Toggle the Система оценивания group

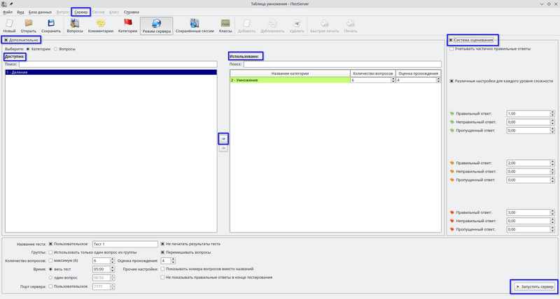pyautogui.click(x=451, y=40)
